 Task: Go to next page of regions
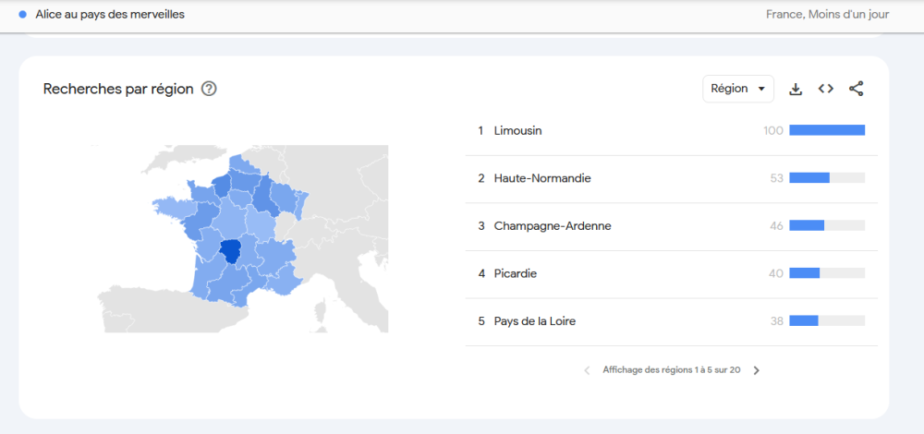pyautogui.click(x=757, y=370)
